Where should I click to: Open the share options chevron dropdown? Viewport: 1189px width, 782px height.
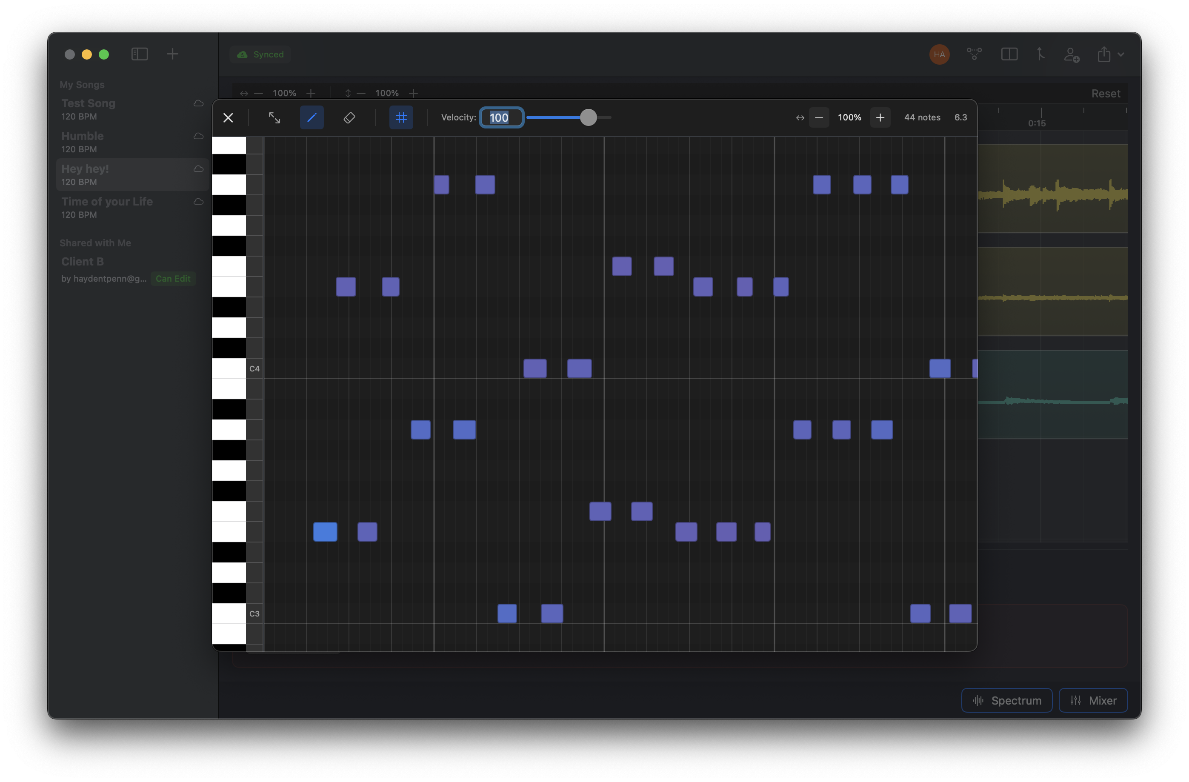tap(1122, 55)
